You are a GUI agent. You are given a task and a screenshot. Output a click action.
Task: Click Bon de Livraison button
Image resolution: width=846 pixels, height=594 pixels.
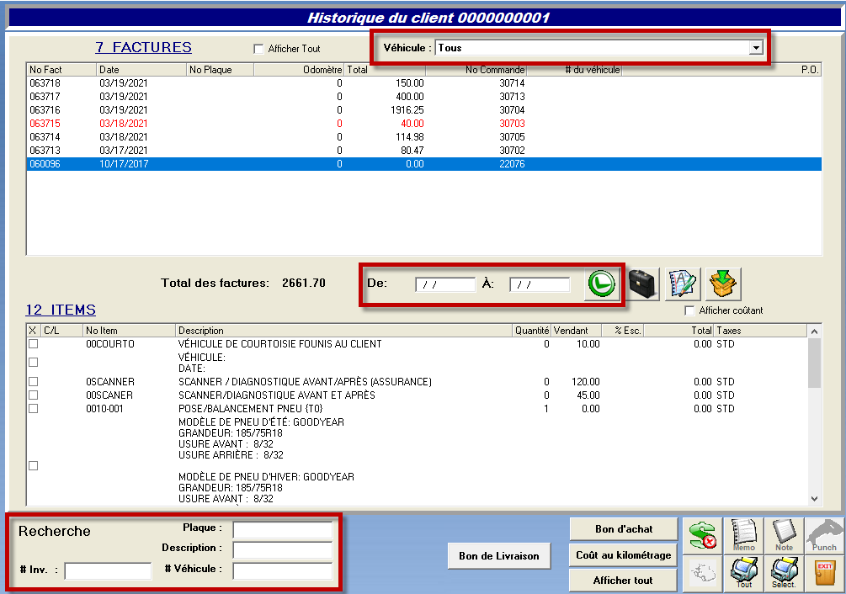[499, 556]
